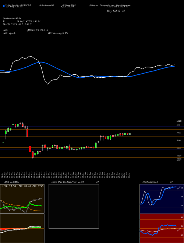Open the red RSI chart panel
The height and width of the screenshot is (243, 184).
coord(162,228)
